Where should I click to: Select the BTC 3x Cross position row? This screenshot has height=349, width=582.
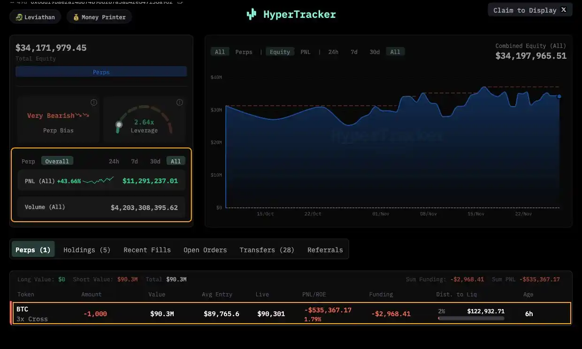coord(291,313)
